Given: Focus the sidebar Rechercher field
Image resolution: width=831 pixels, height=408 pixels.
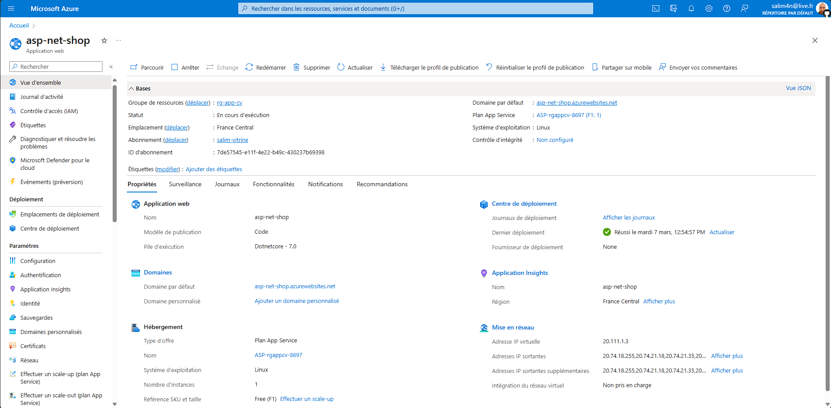Looking at the screenshot, I should click(x=56, y=67).
